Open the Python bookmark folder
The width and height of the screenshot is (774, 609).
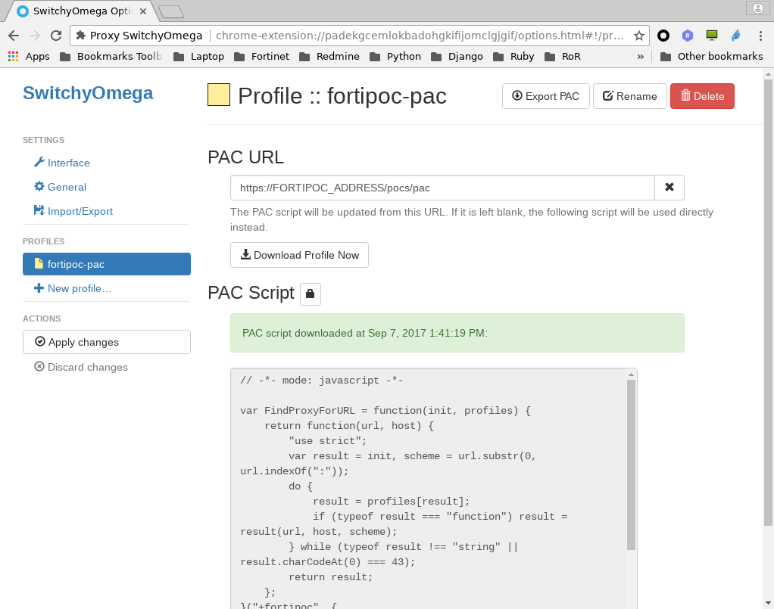click(395, 57)
